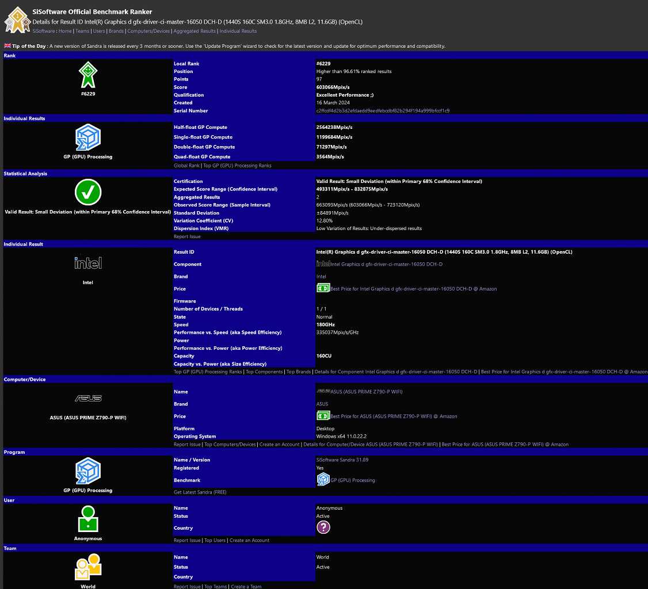Go to Home in top navigation

(65, 31)
